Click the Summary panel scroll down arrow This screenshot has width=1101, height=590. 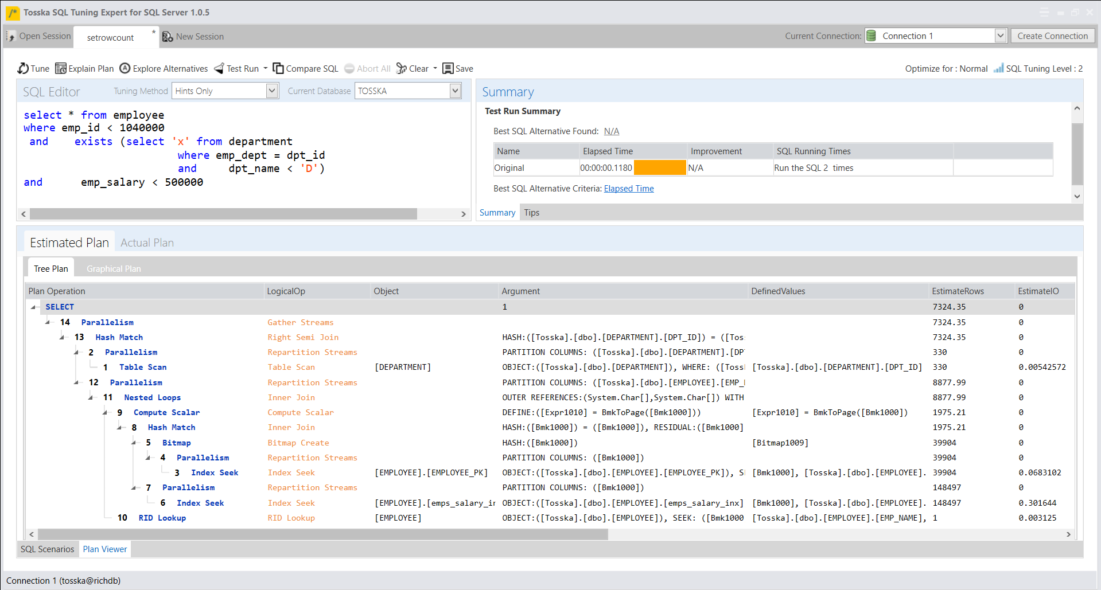click(x=1077, y=196)
